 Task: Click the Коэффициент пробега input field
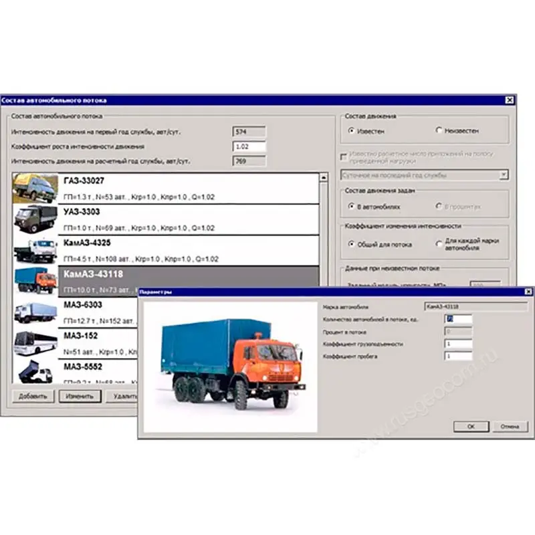[458, 356]
